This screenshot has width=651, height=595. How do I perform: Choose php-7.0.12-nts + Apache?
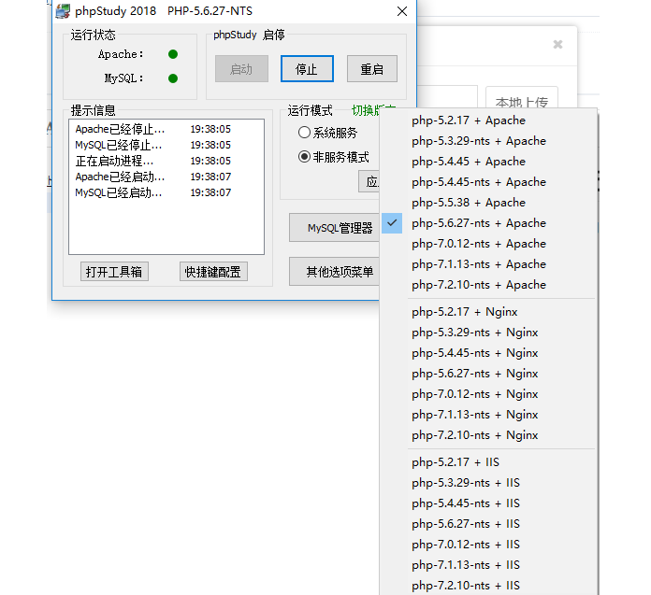point(488,244)
